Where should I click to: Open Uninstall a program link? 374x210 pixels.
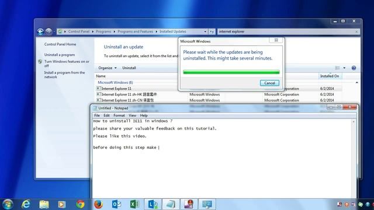(60, 55)
